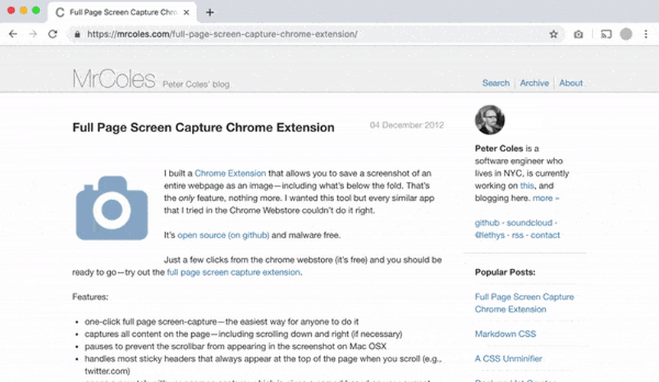
Task: Open Chrome's three-dot menu
Action: [x=646, y=34]
